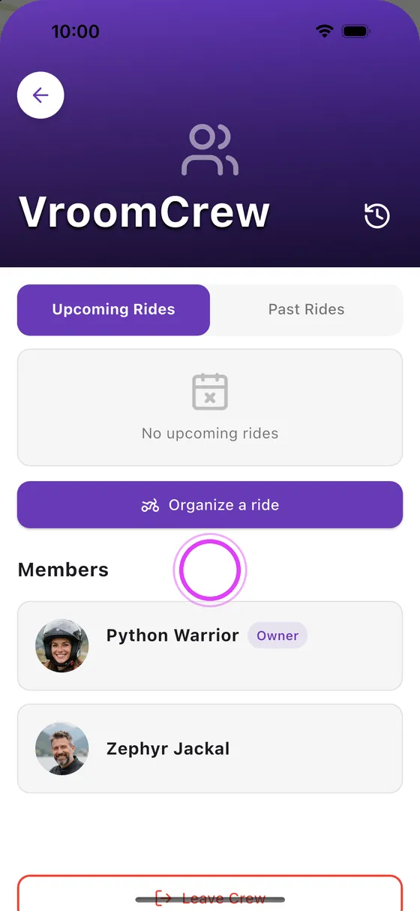Click the No upcoming rides text

pos(210,433)
